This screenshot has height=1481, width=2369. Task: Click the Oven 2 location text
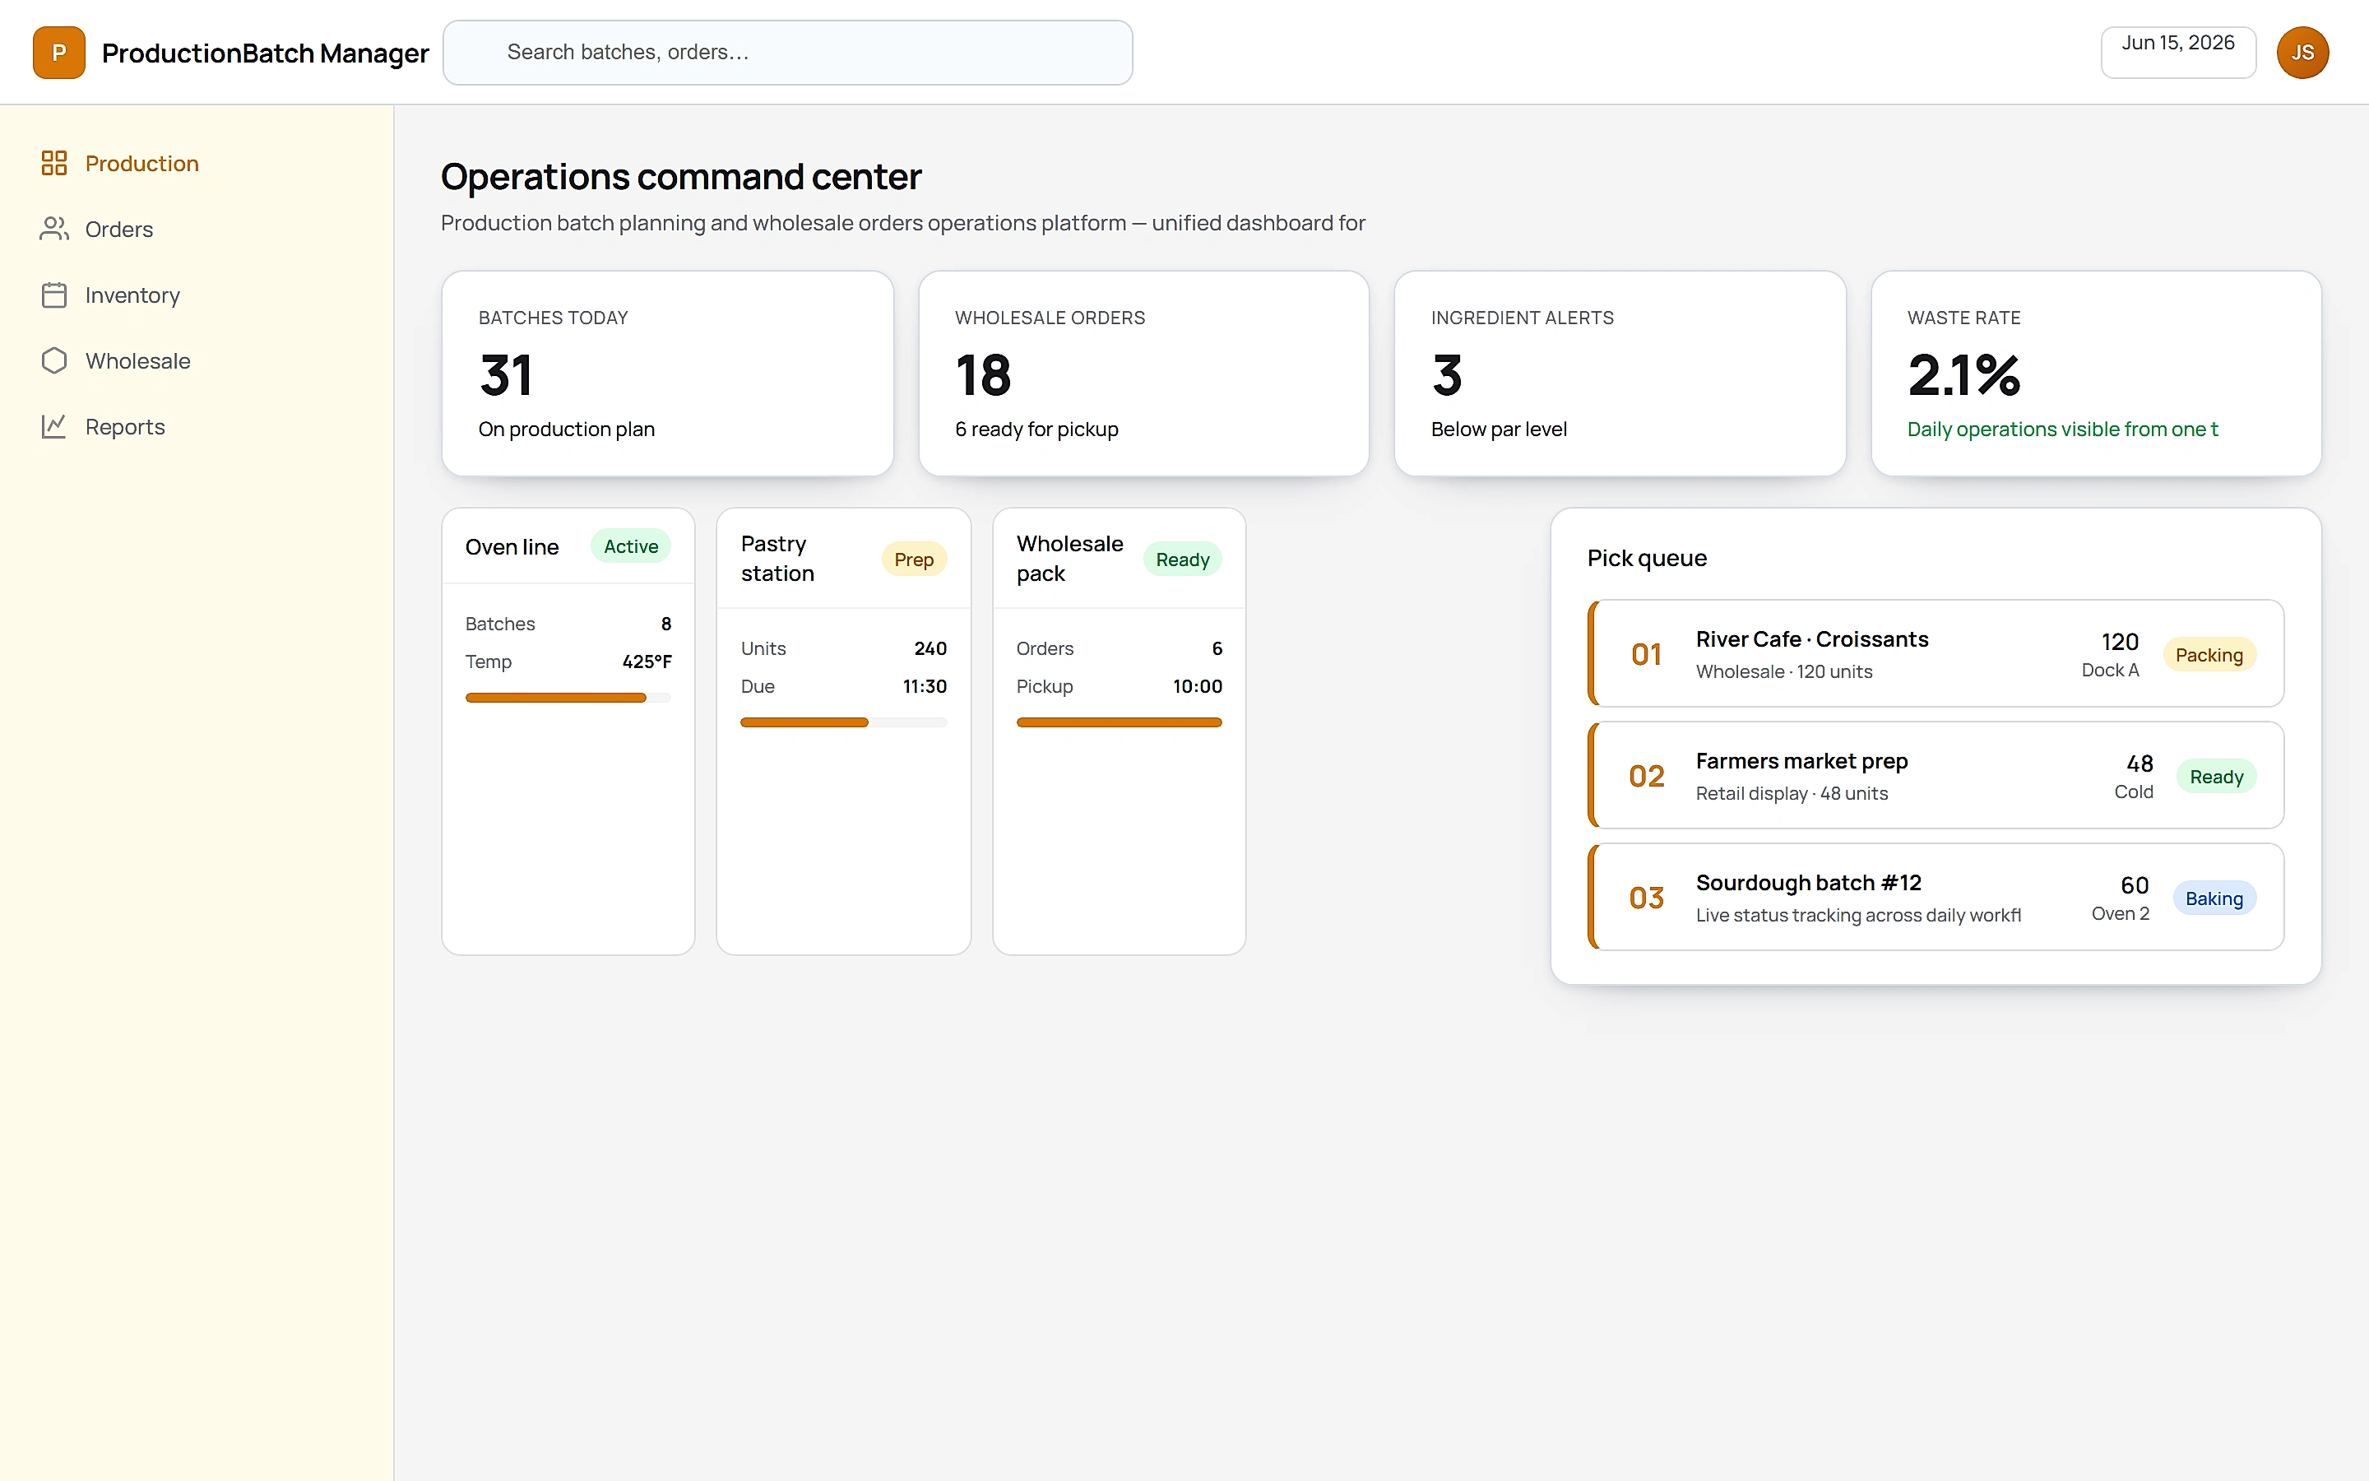[2121, 913]
